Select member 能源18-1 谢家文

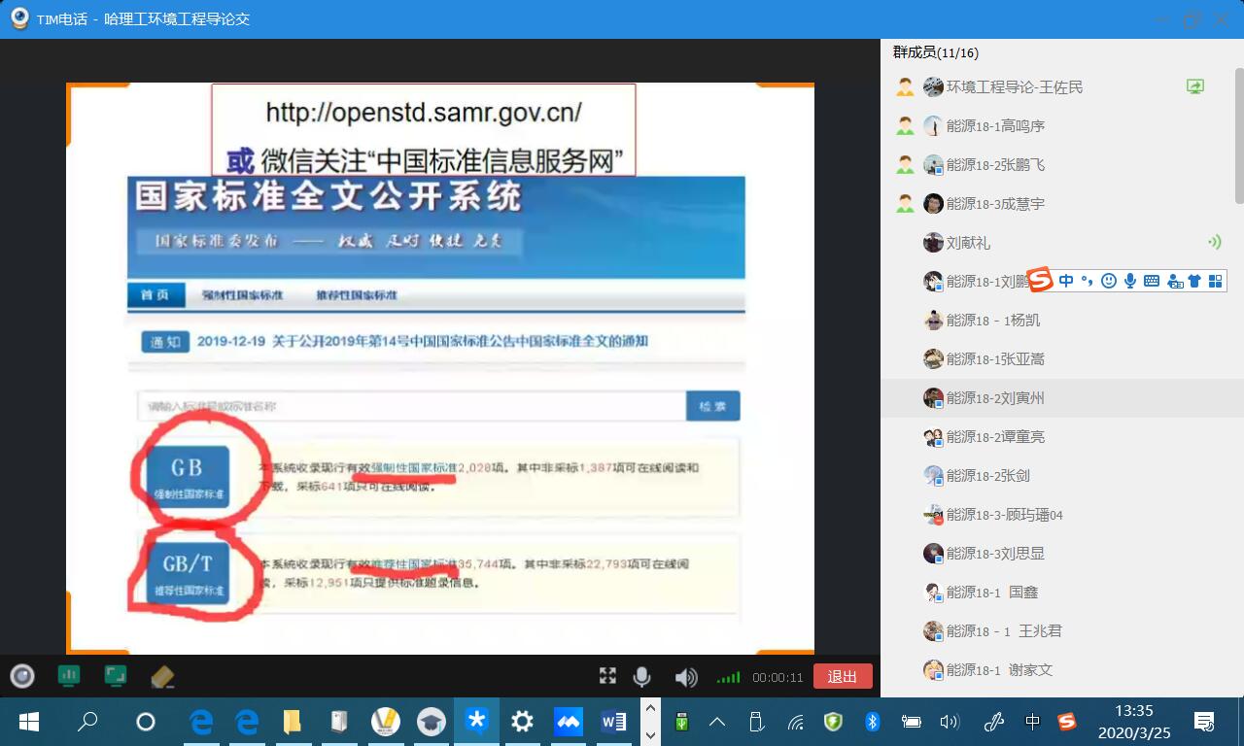1062,669
